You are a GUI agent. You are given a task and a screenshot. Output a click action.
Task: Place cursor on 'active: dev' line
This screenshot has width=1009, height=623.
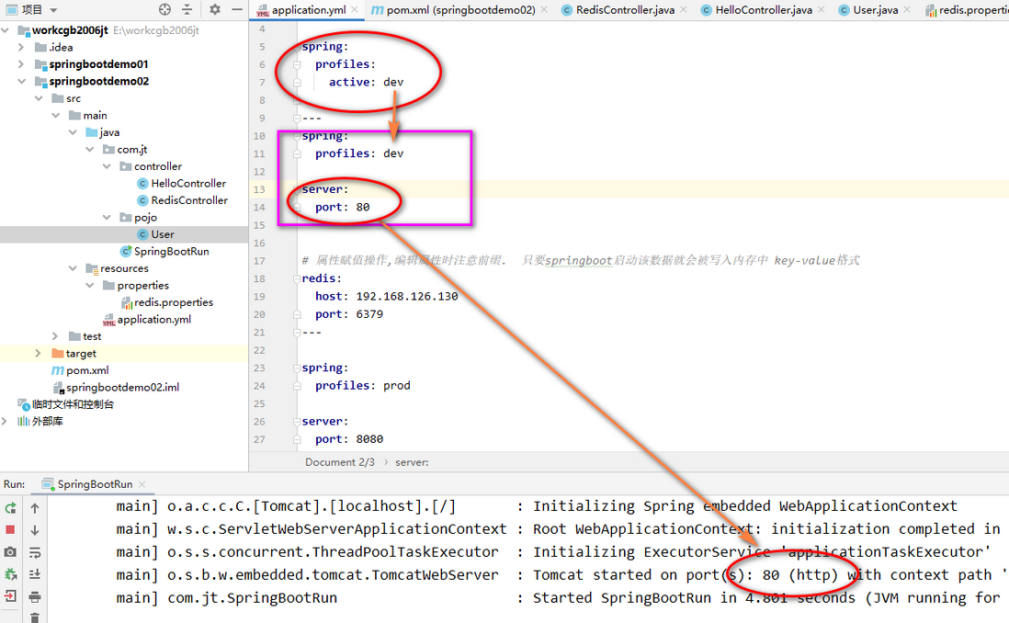tap(366, 82)
